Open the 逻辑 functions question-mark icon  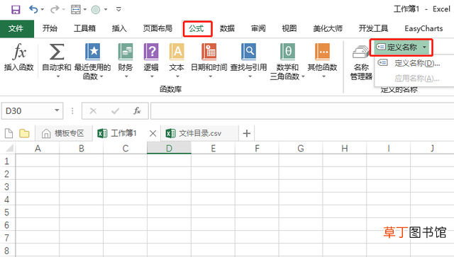tap(151, 52)
